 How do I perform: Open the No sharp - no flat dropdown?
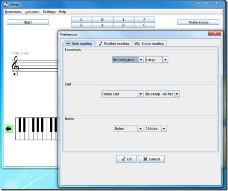point(162,94)
